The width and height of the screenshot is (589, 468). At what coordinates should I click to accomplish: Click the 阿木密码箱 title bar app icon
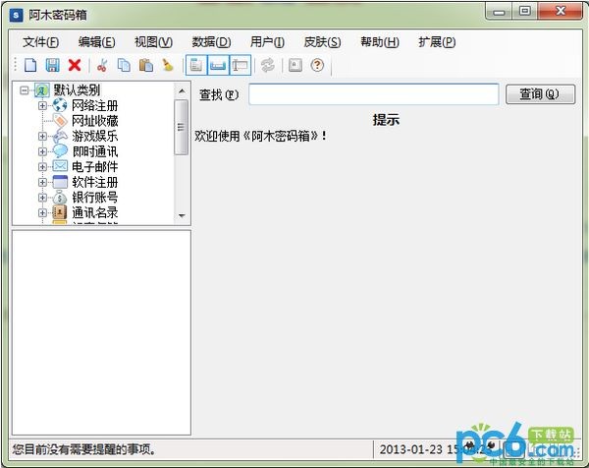(16, 15)
